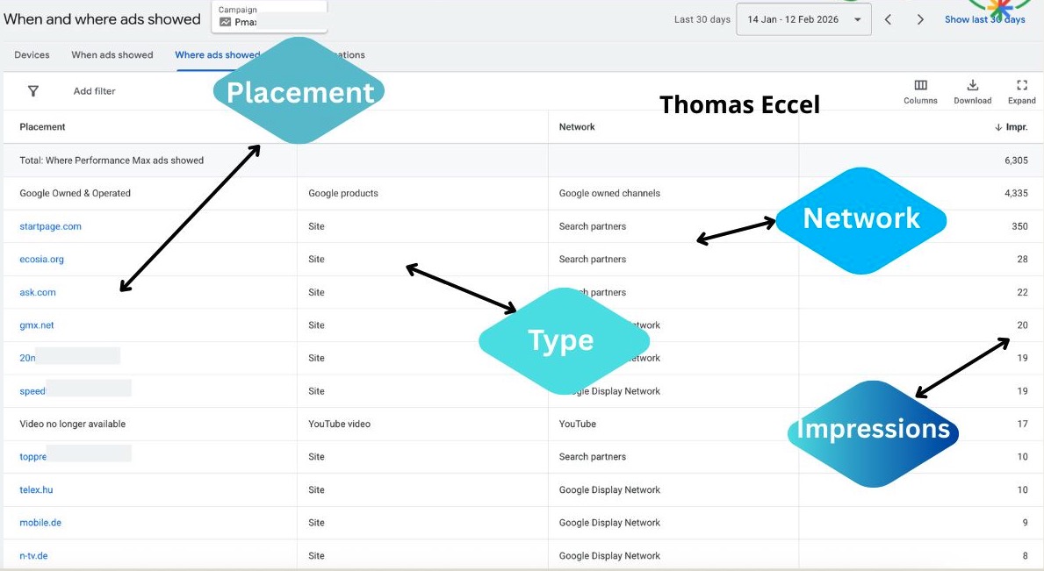Click the Download report icon
This screenshot has height=571, width=1044.
pyautogui.click(x=972, y=86)
